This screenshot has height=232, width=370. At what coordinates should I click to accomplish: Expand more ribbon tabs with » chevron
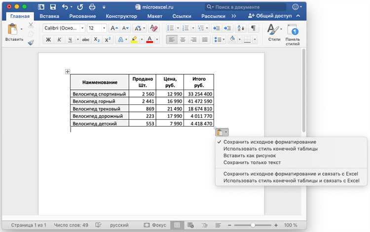point(234,16)
